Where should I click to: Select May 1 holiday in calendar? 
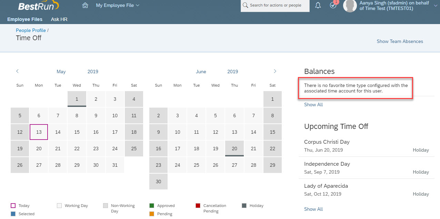(77, 99)
